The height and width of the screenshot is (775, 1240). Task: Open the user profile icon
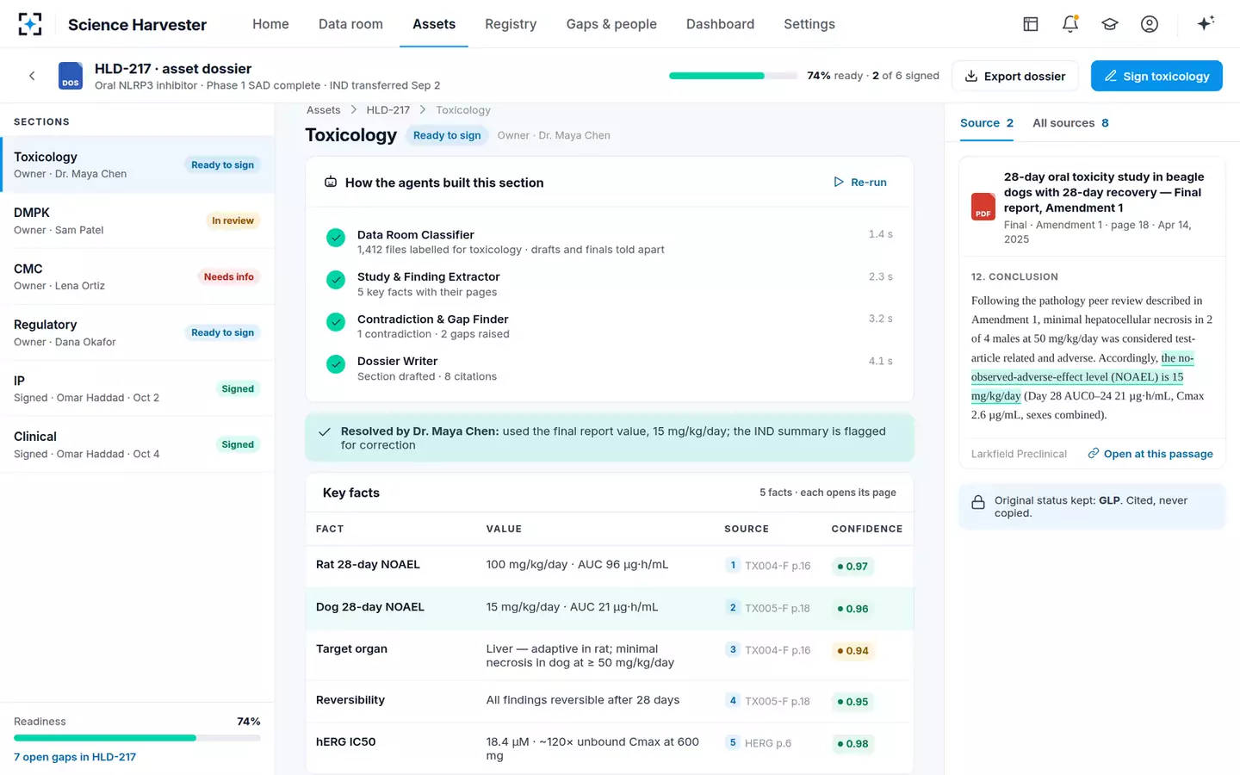pos(1150,24)
